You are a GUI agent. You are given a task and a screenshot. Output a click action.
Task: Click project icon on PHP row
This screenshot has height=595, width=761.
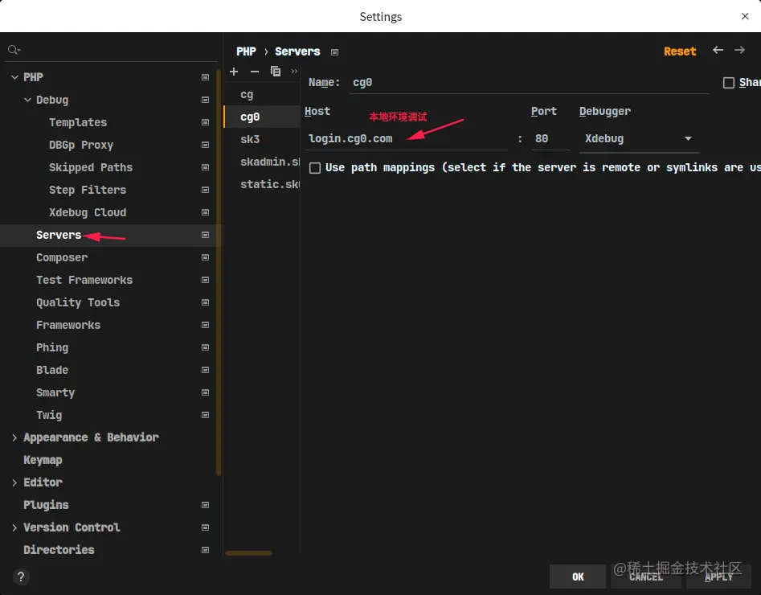tap(205, 77)
